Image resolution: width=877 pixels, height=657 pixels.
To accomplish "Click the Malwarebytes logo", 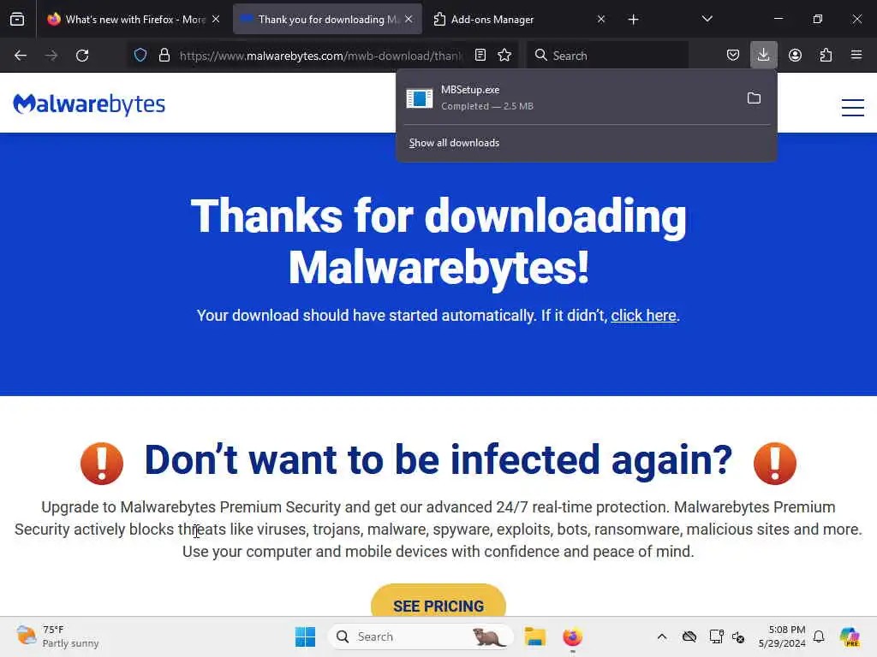I will (89, 104).
